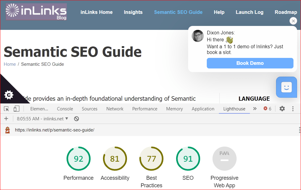Click the 'Hi there' greeting text

point(216,40)
